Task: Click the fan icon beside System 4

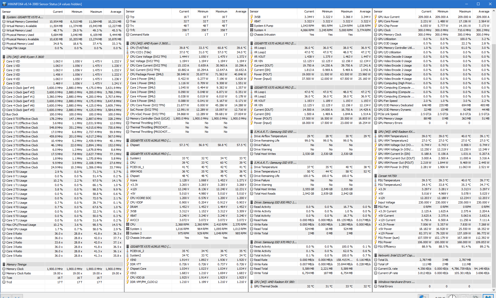Action: 252,30
